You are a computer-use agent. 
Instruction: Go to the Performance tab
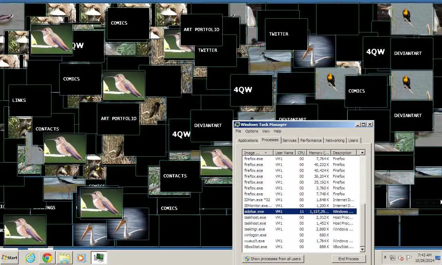pos(311,140)
